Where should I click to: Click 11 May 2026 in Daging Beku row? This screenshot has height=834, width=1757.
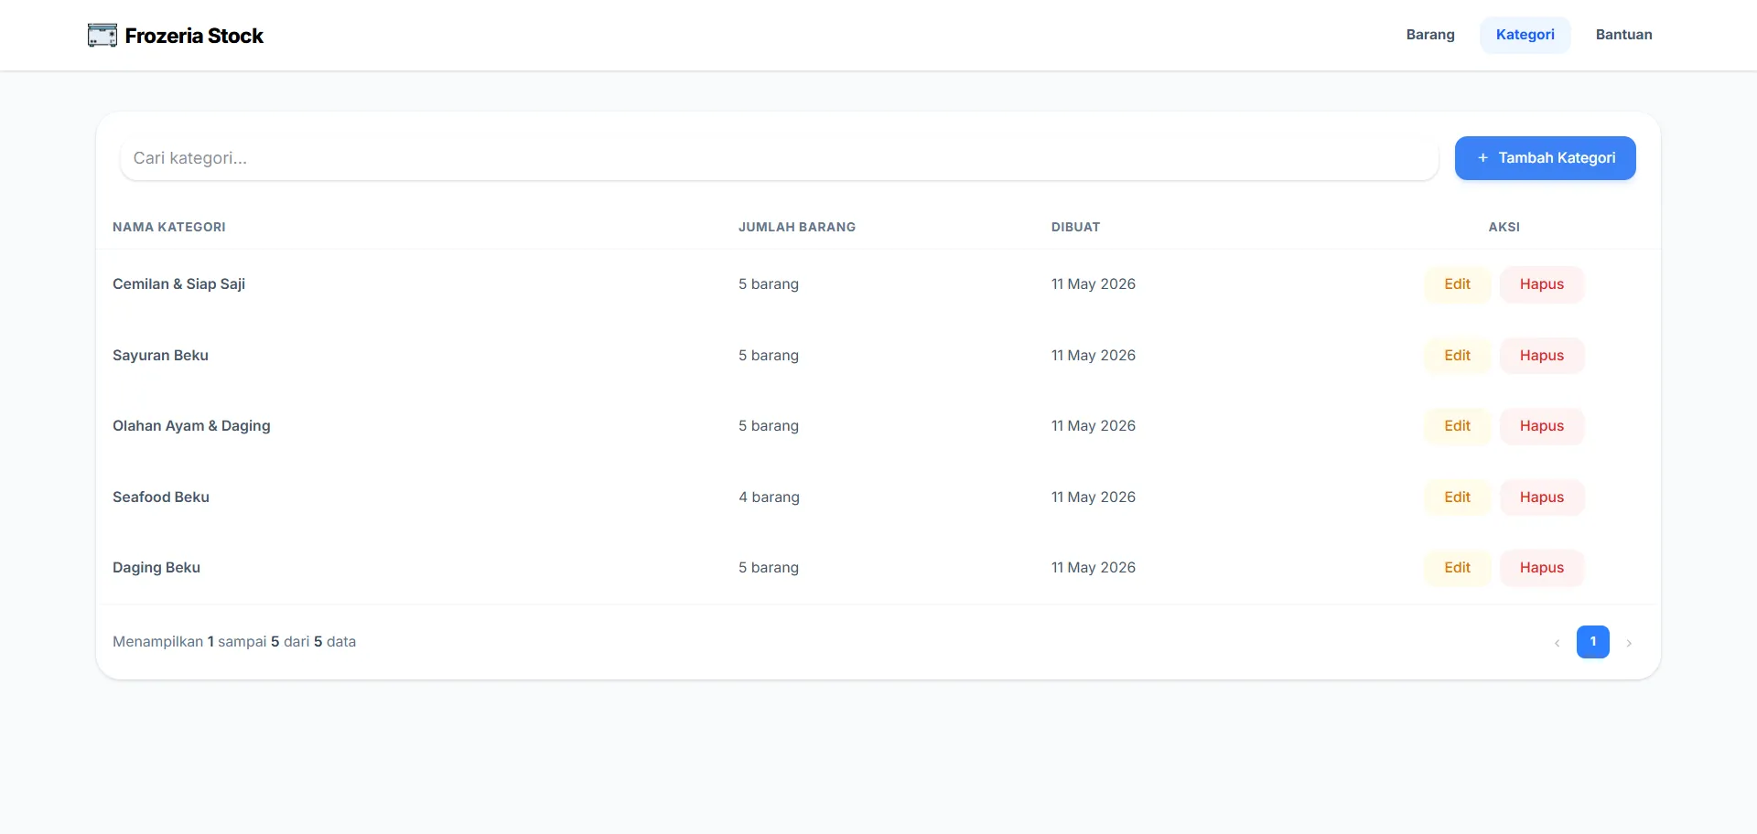tap(1094, 568)
